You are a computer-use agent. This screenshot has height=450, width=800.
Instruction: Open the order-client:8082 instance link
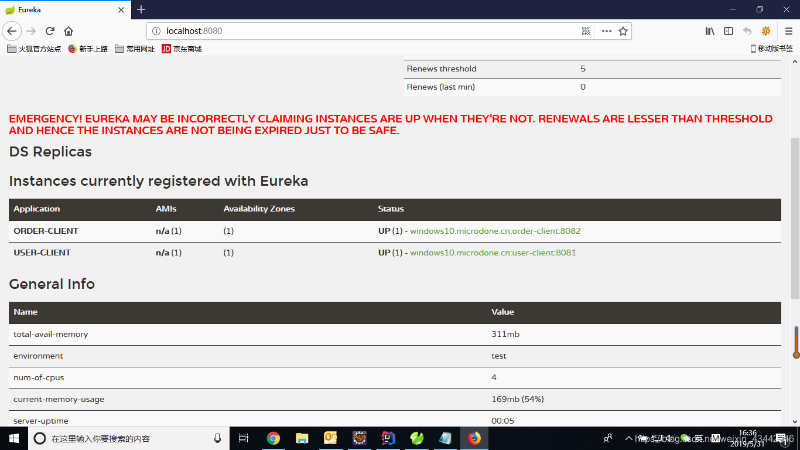coord(495,231)
